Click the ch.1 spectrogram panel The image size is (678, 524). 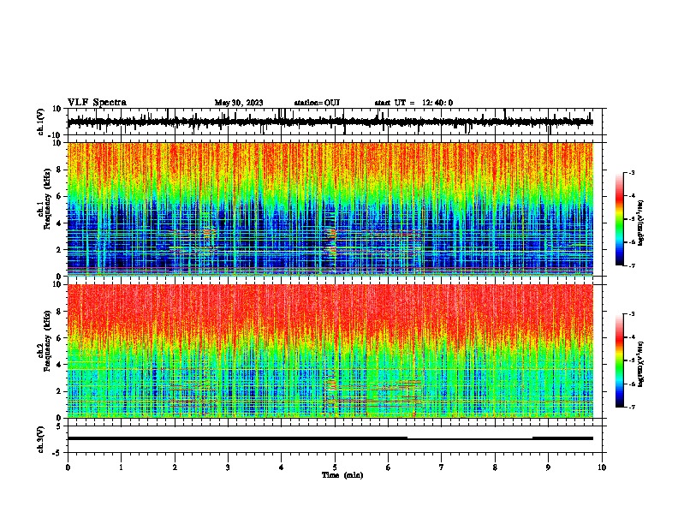pyautogui.click(x=330, y=209)
